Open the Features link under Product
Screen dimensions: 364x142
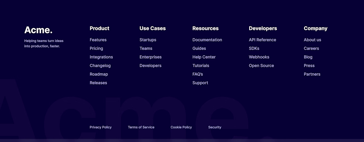[98, 40]
